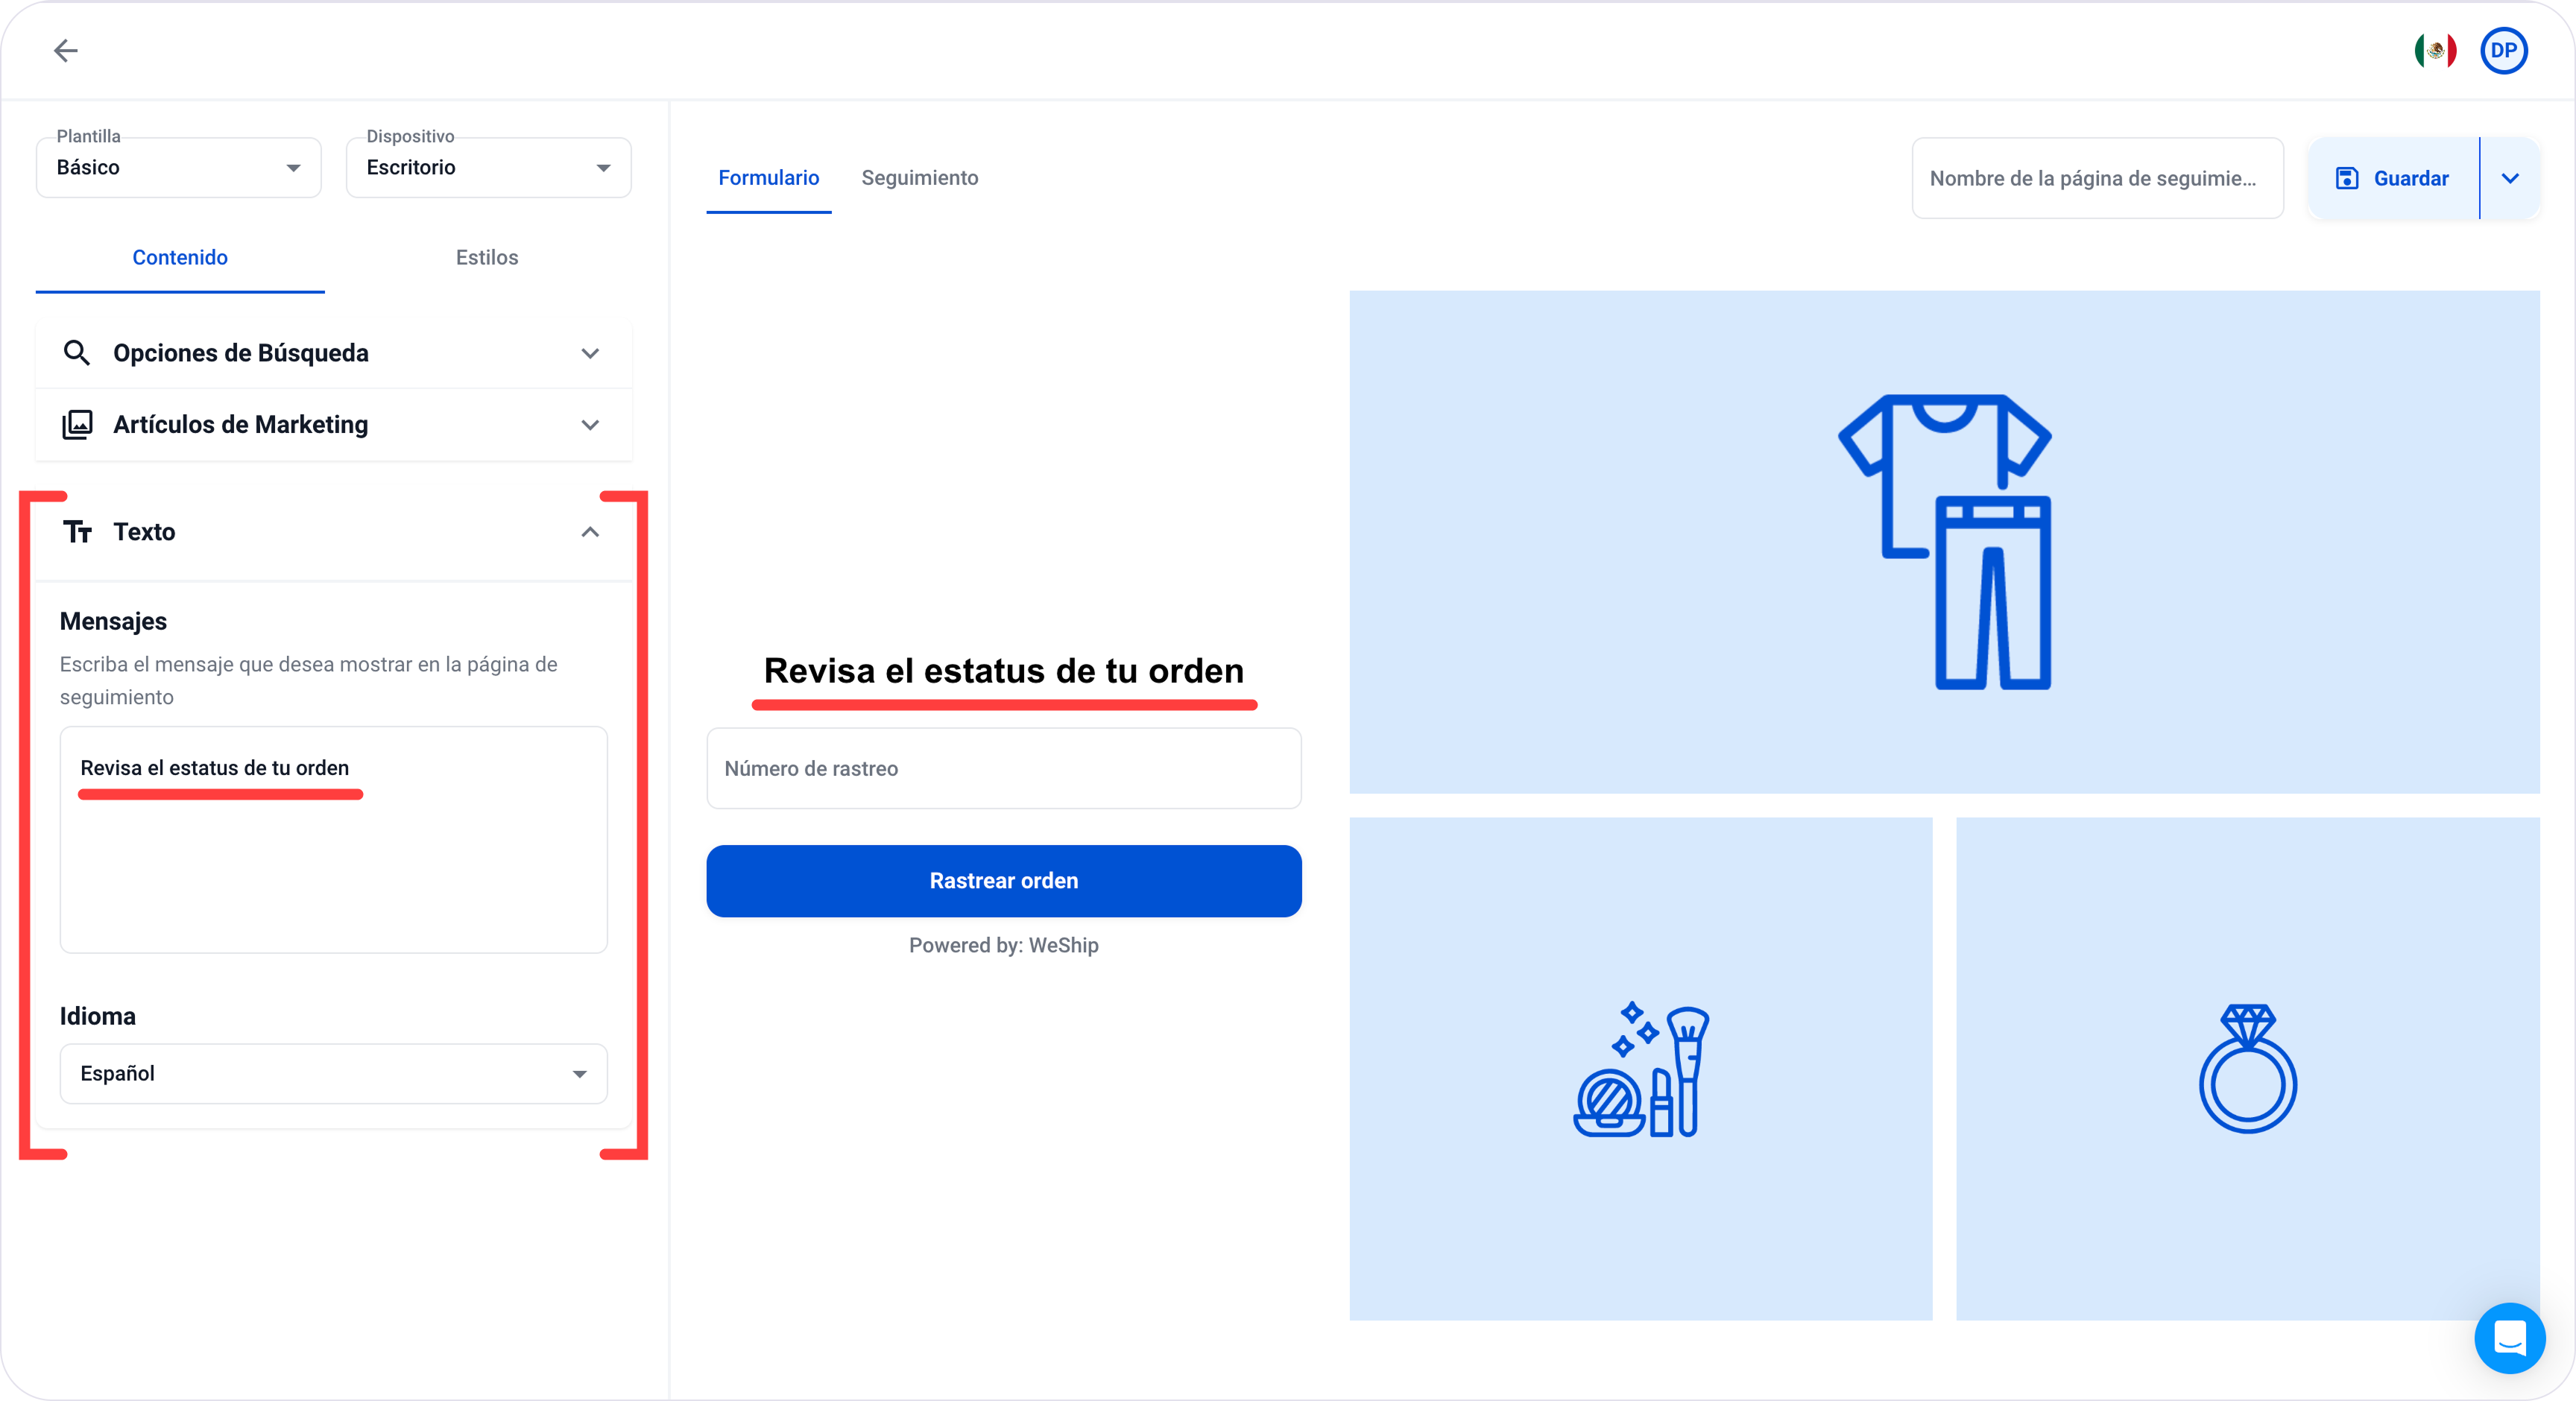
Task: Open the chat support bubble
Action: 2510,1338
